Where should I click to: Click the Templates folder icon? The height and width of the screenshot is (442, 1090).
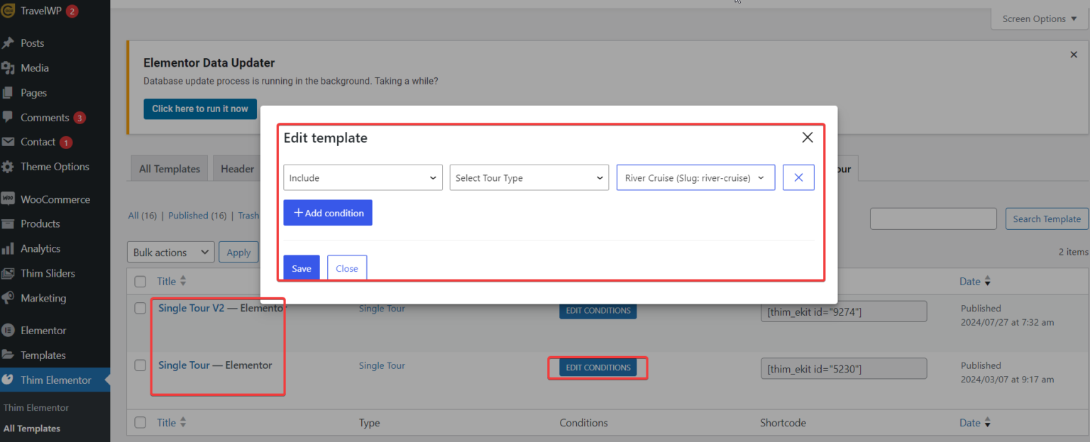point(8,355)
